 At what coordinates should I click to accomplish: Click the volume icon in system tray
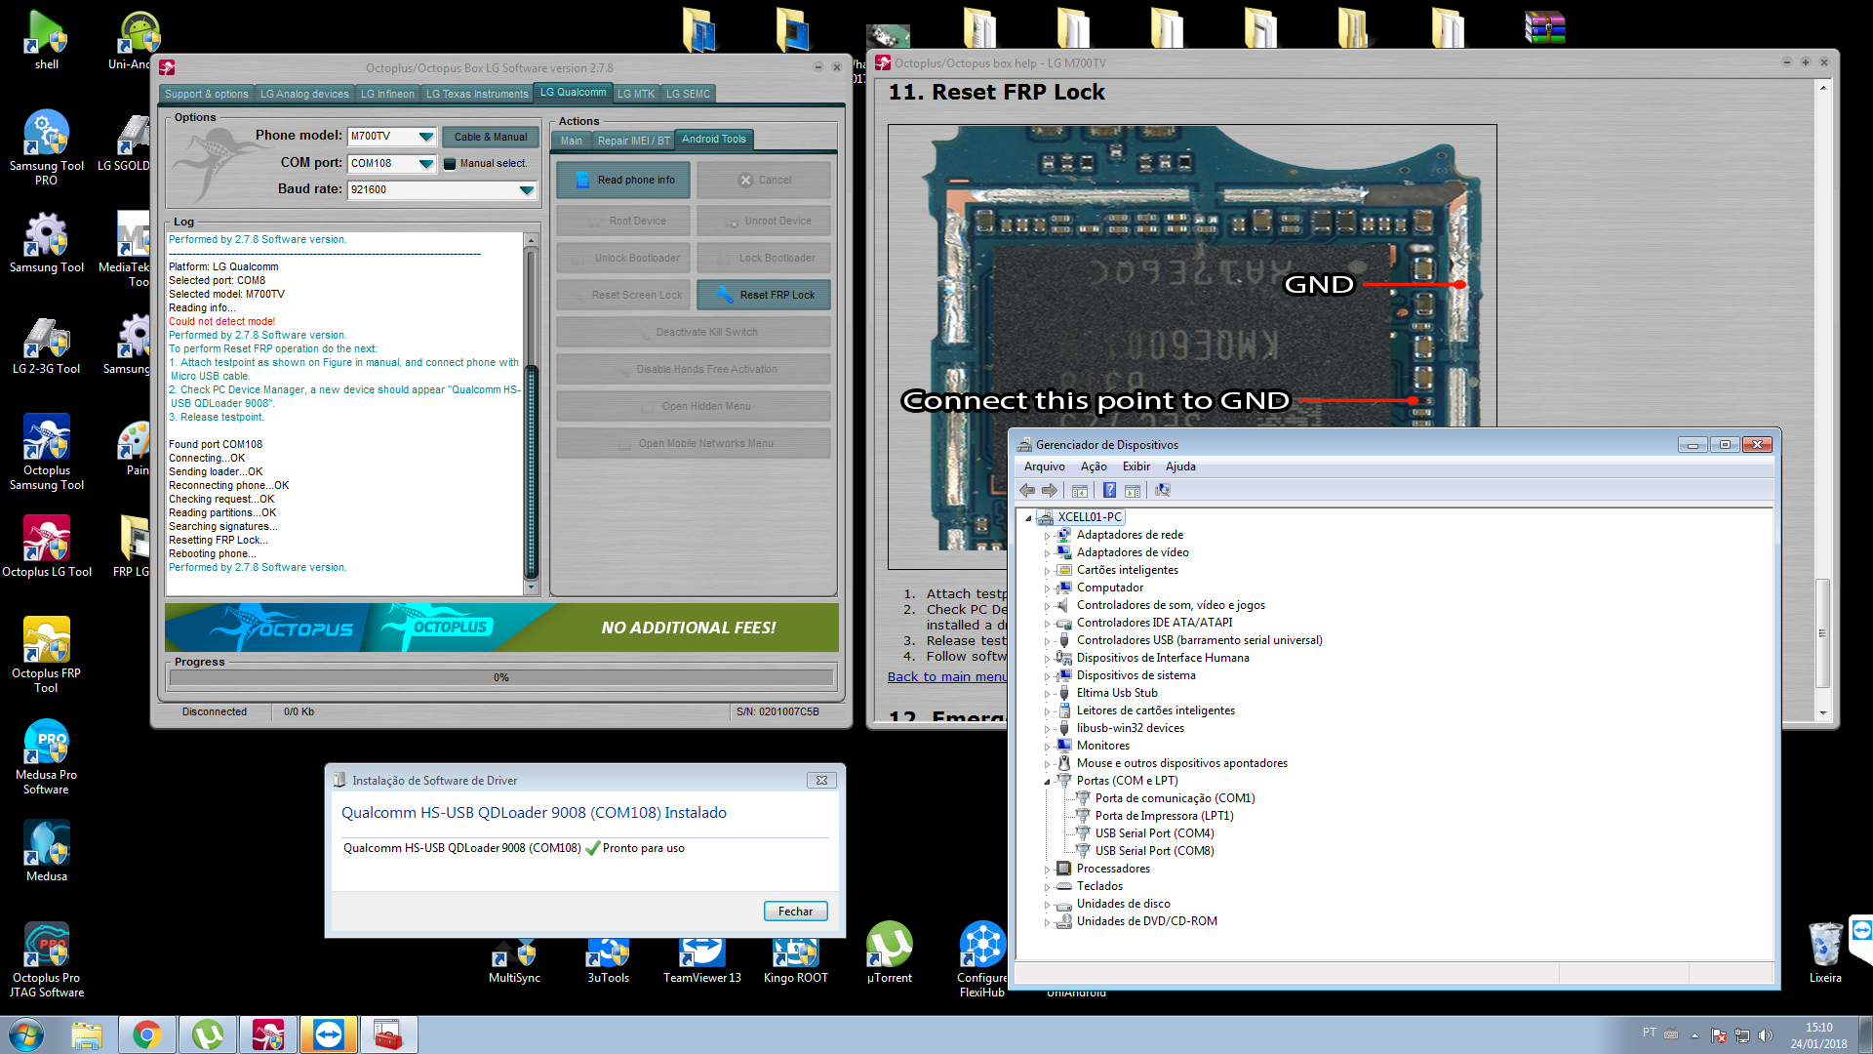pyautogui.click(x=1765, y=1035)
